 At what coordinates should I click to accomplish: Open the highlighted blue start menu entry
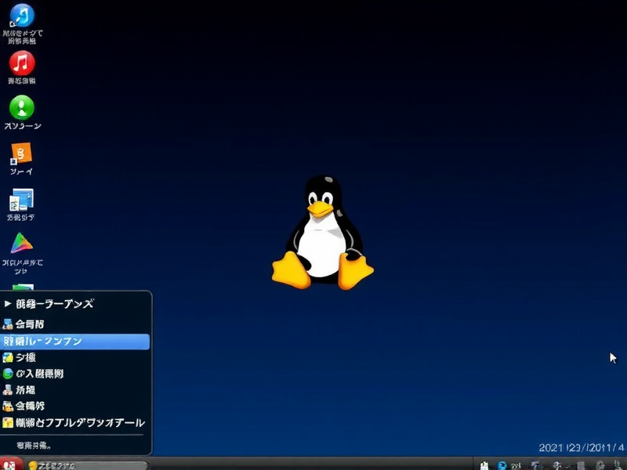pos(63,341)
